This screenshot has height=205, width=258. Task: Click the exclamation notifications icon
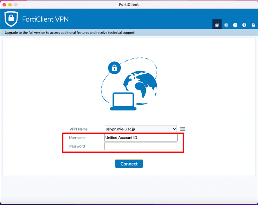coord(235,25)
